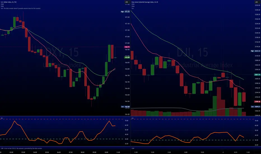Image resolution: width=261 pixels, height=154 pixels.
Task: Click the pink 106.971 price label
Action: point(127,47)
